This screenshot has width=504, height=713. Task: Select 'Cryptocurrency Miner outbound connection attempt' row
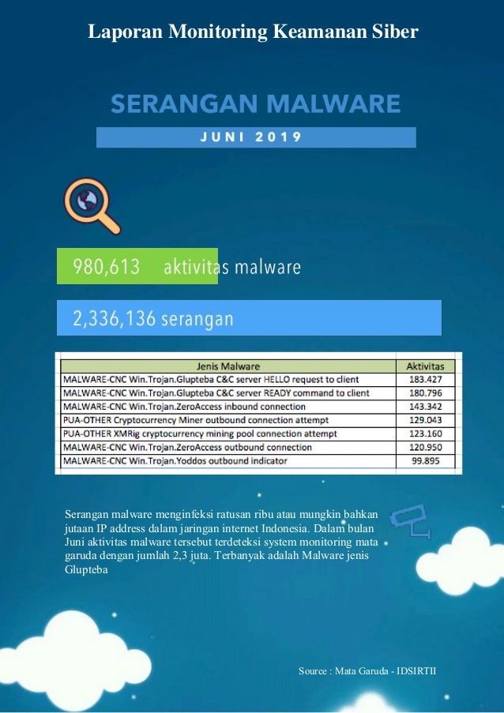tap(258, 420)
